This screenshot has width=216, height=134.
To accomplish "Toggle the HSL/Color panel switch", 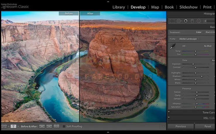I will (169, 118).
